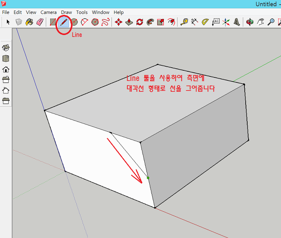Choose the Scale tool
Screen dimensions: 281x238
click(x=160, y=22)
